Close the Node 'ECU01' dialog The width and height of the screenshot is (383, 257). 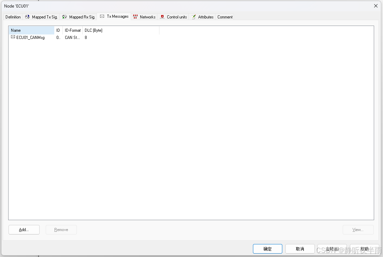[376, 6]
